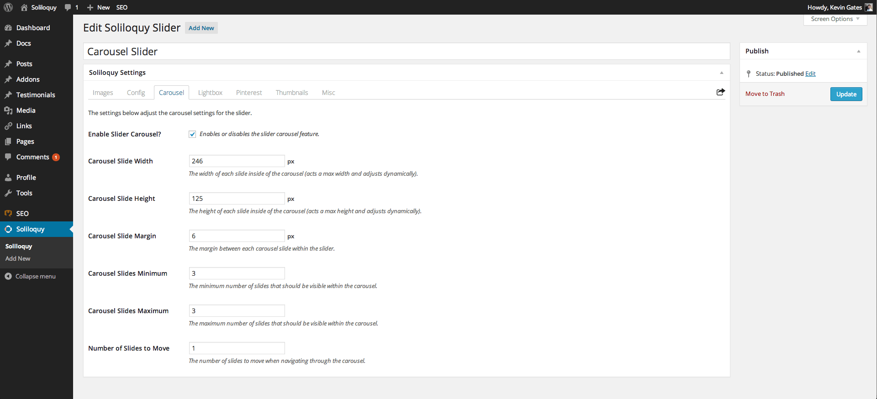Open the Pinterest tab
Screen dimensions: 877x399
pos(249,93)
